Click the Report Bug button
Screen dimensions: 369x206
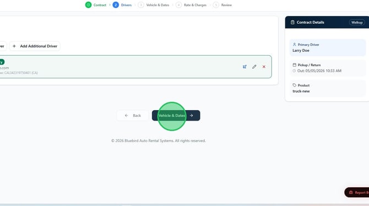pyautogui.click(x=357, y=192)
